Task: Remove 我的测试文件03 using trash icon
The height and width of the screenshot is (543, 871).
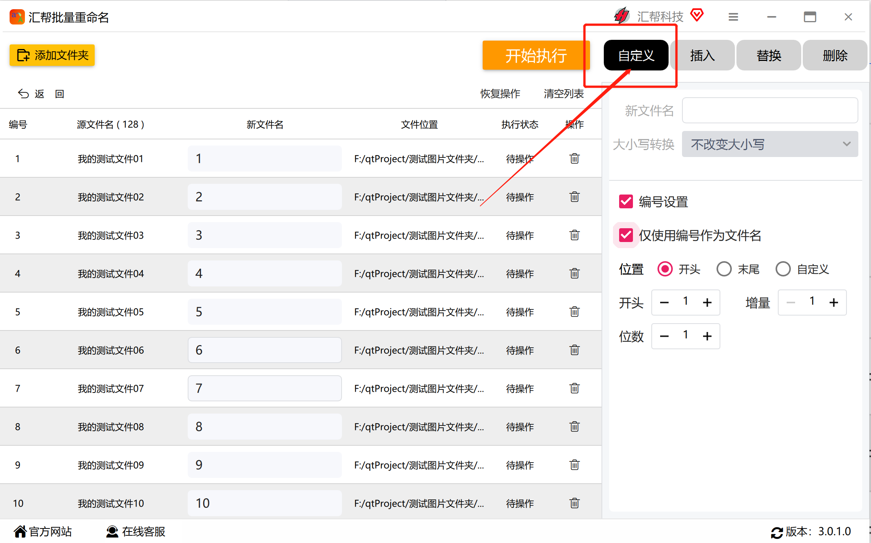Action: tap(574, 235)
